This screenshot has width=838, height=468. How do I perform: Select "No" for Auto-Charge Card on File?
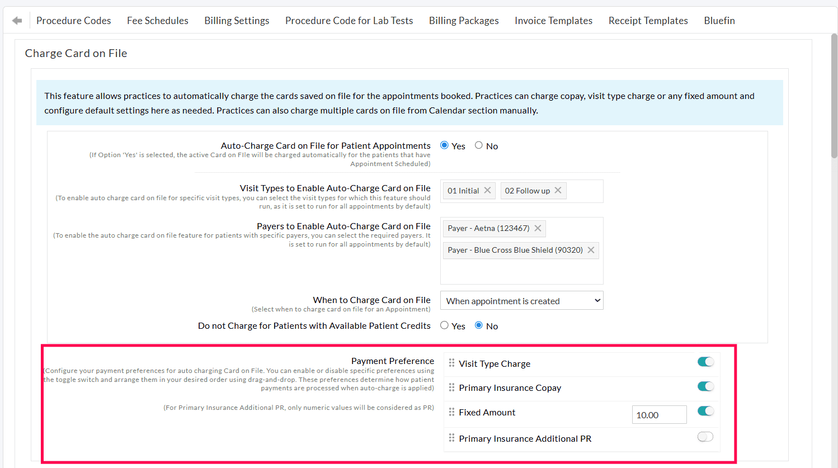point(479,145)
